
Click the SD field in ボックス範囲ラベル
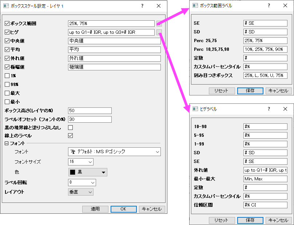tap(265, 32)
